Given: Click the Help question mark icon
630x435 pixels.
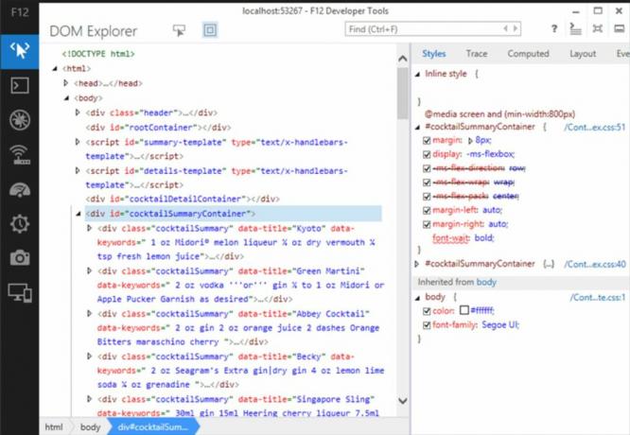Looking at the screenshot, I should coord(554,28).
